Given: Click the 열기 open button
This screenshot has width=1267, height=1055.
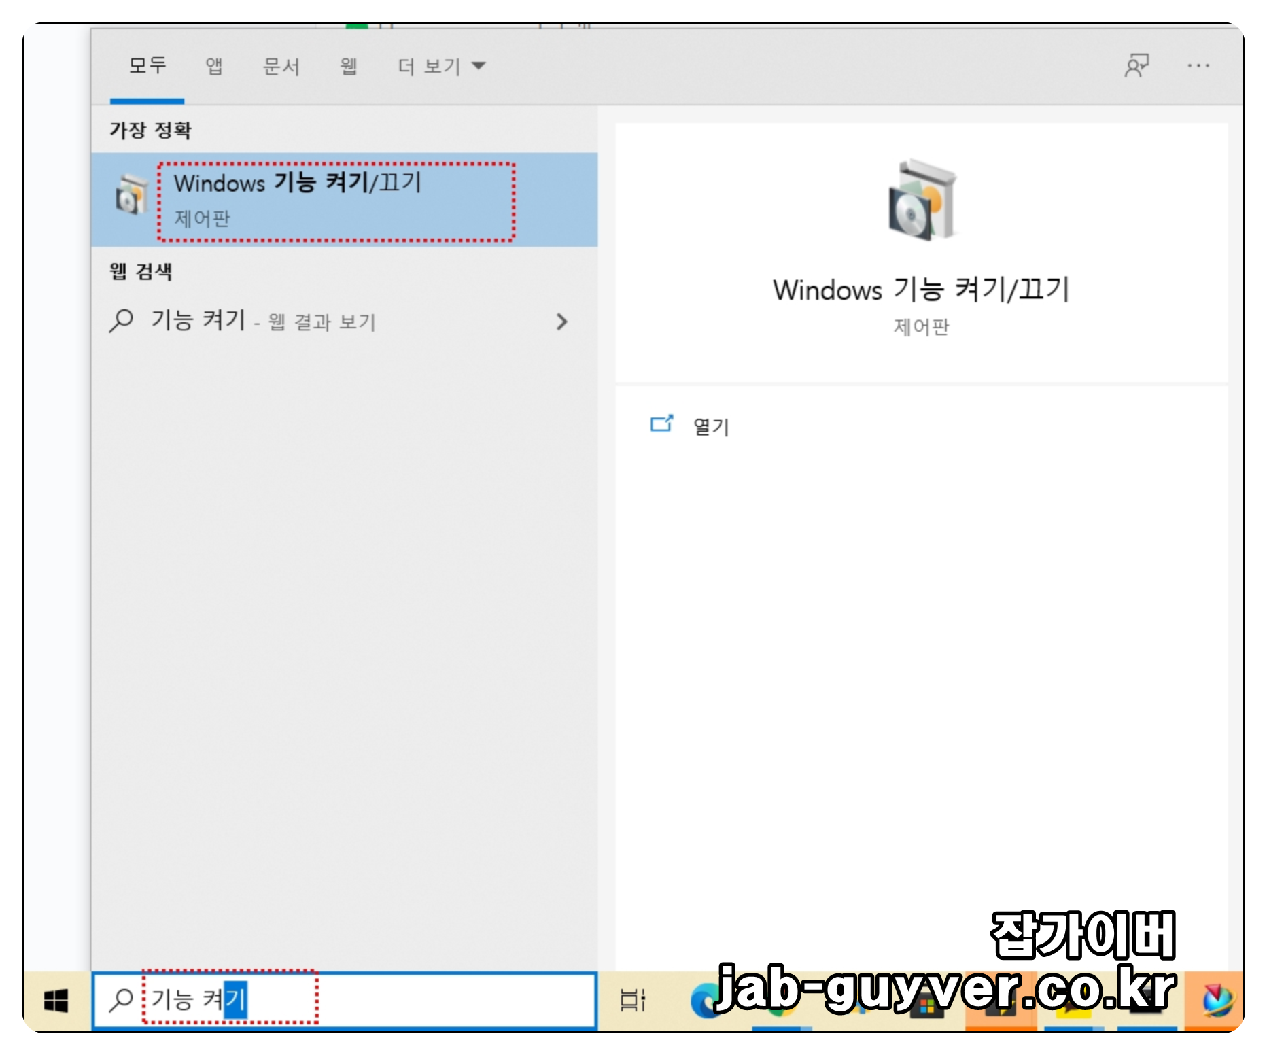Looking at the screenshot, I should (711, 426).
